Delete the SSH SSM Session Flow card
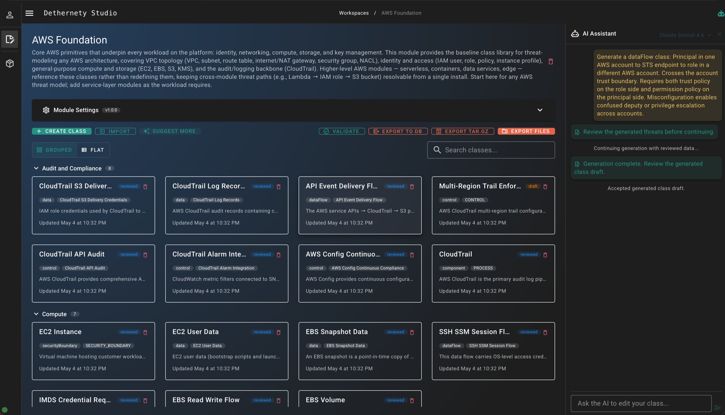 545,332
